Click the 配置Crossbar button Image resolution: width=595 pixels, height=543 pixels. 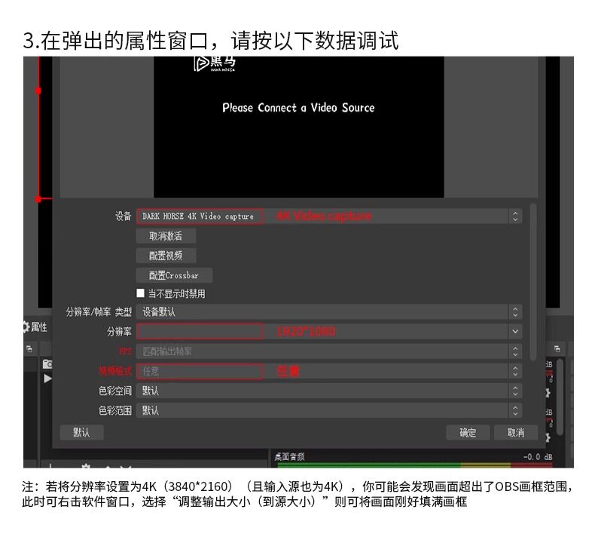click(x=174, y=275)
